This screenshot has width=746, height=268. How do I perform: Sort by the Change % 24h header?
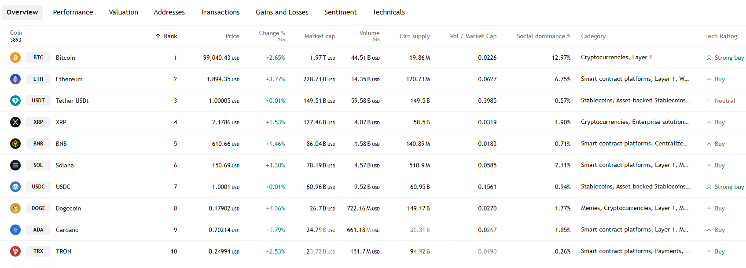point(272,33)
